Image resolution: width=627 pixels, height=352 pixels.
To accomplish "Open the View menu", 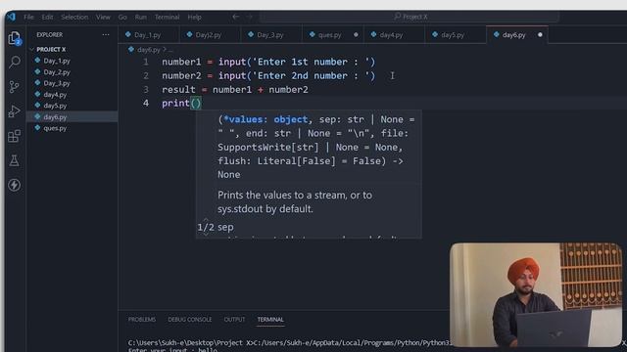I will [x=103, y=17].
